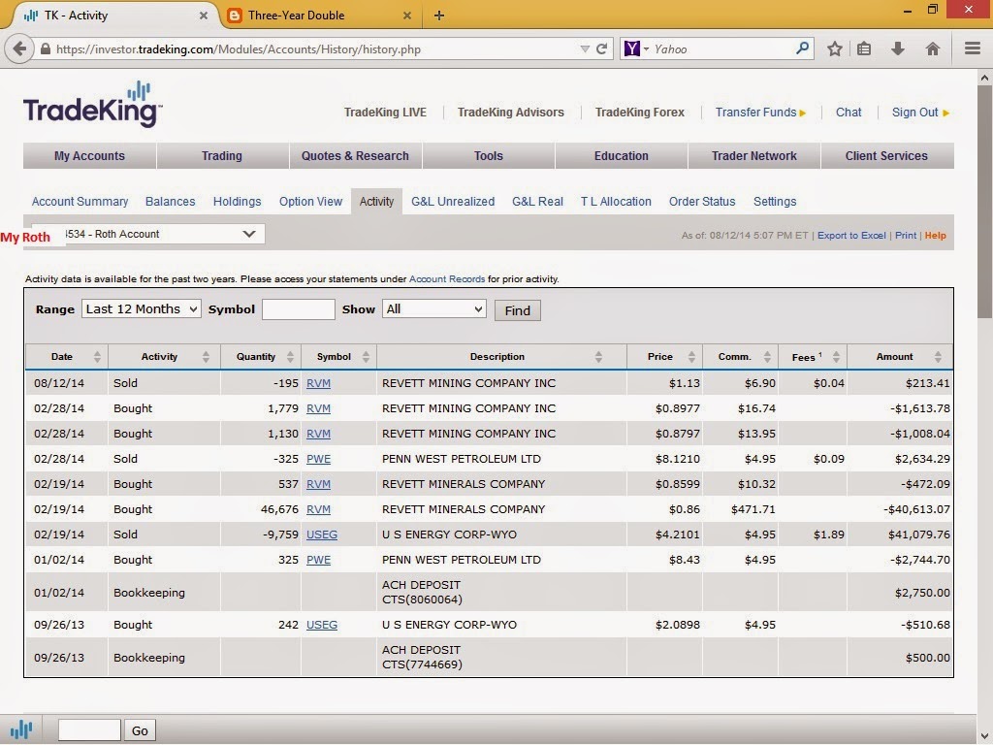Viewport: 993px width, 745px height.
Task: Click the Go button in bottom bar
Action: pyautogui.click(x=140, y=730)
